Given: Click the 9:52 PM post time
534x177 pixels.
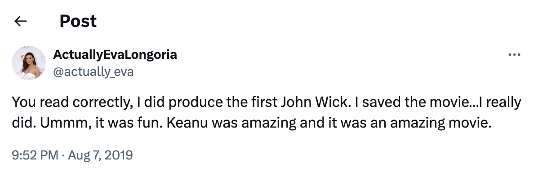Looking at the screenshot, I should click(x=35, y=155).
